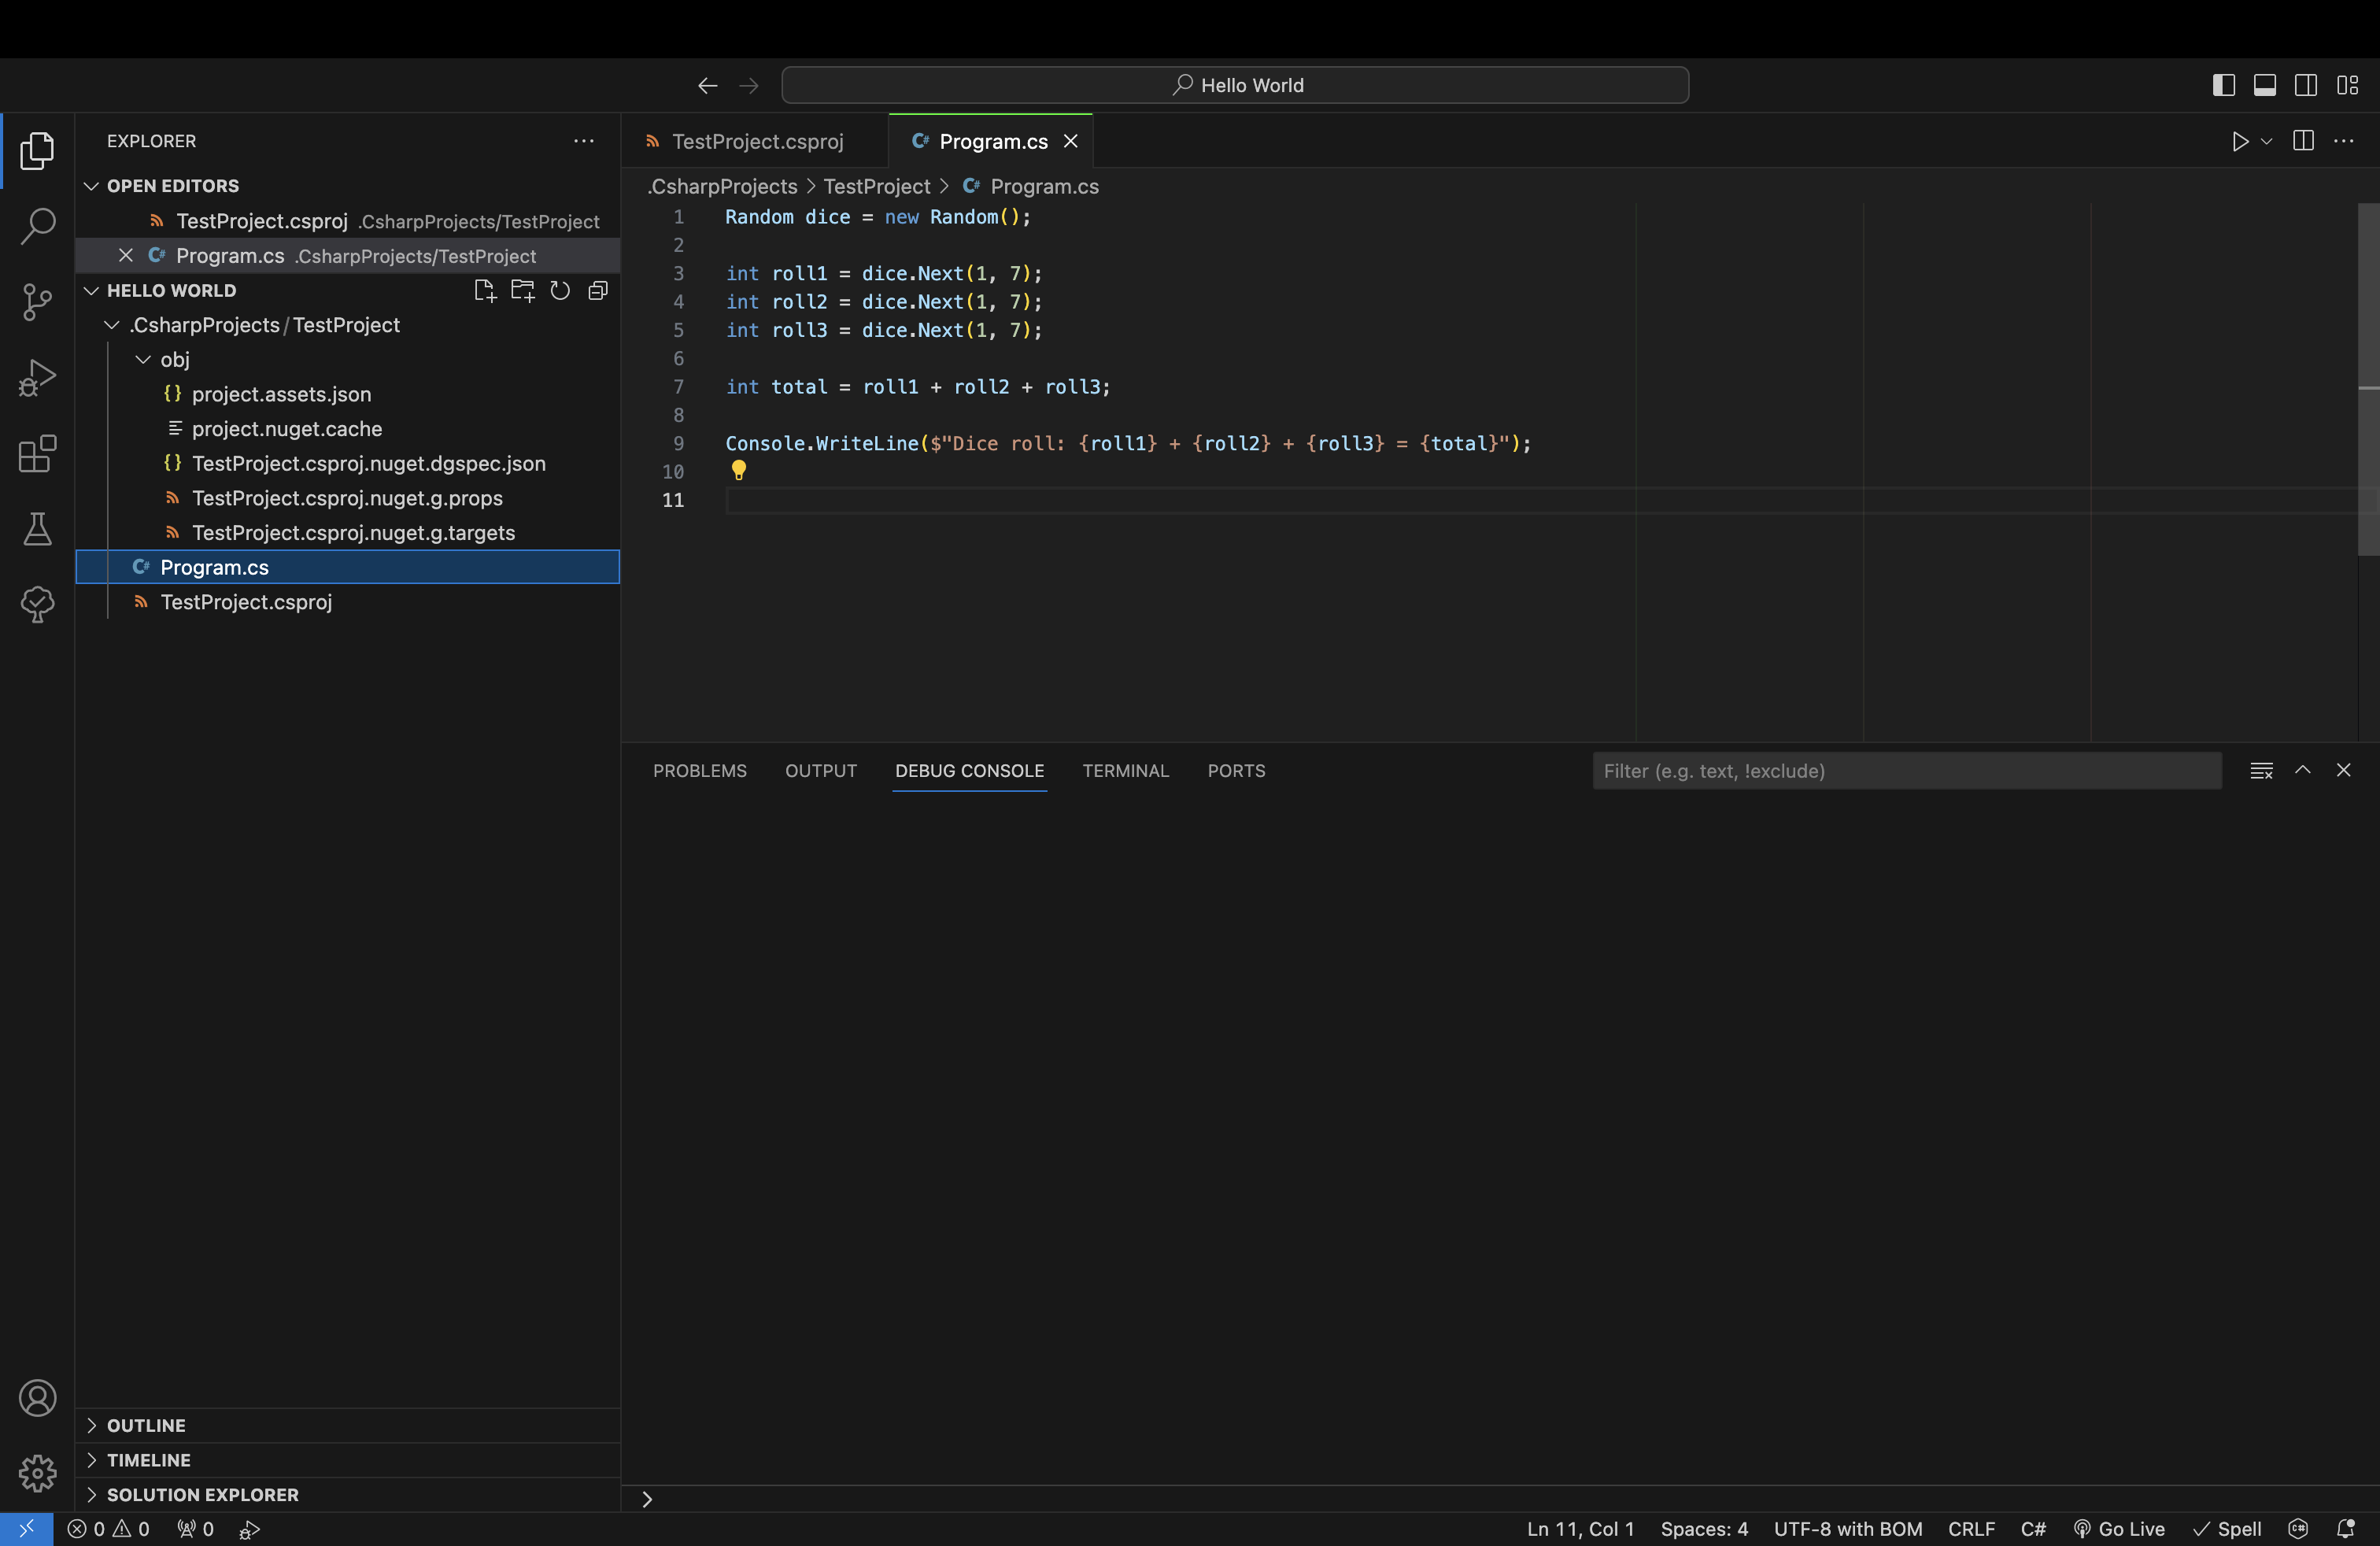The width and height of the screenshot is (2380, 1546).
Task: Open the Accounts menu icon
Action: pyautogui.click(x=37, y=1398)
